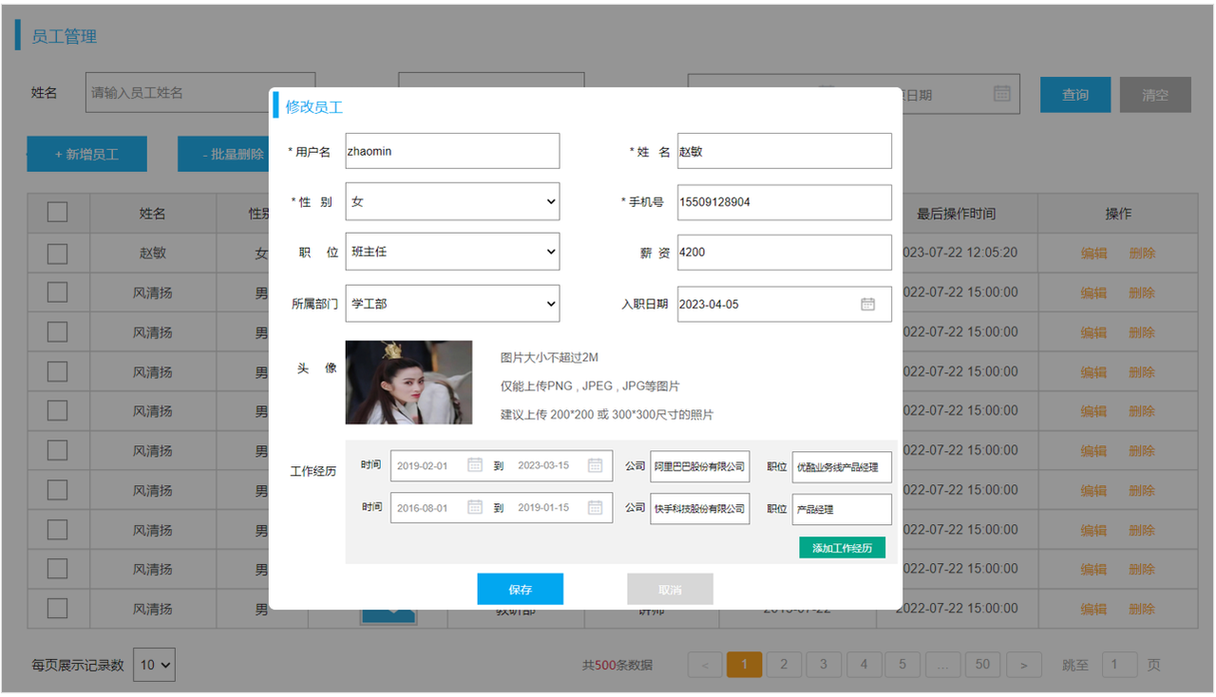The width and height of the screenshot is (1216, 697).
Task: Open calendar icon for 2019-01-15 date
Action: click(x=595, y=507)
